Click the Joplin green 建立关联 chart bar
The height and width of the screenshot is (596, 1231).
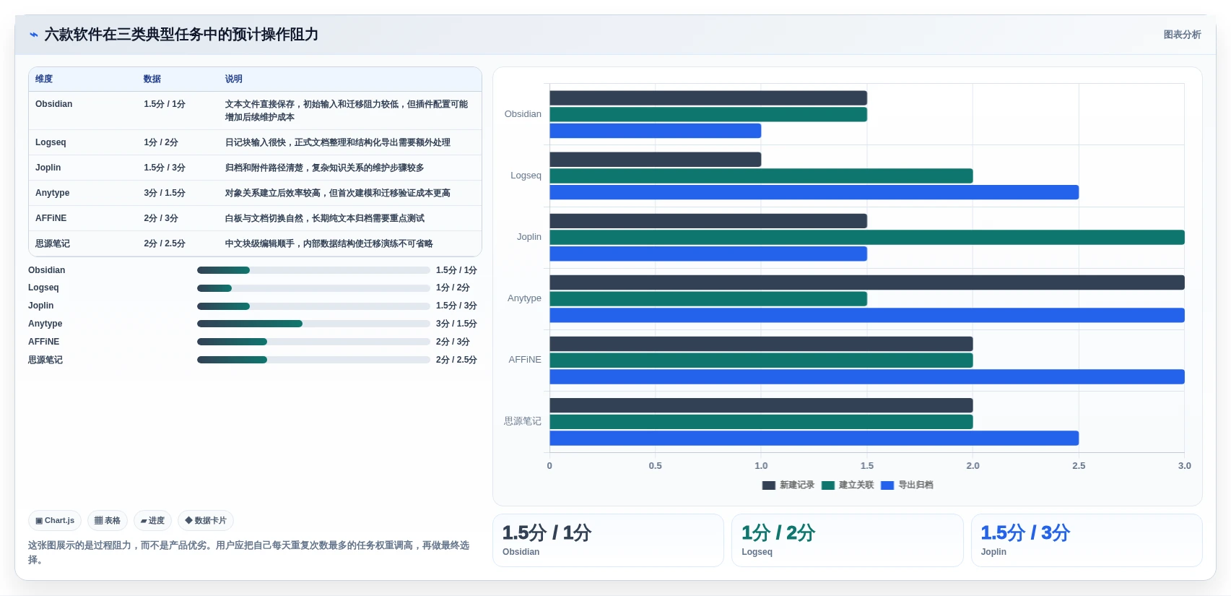(867, 237)
